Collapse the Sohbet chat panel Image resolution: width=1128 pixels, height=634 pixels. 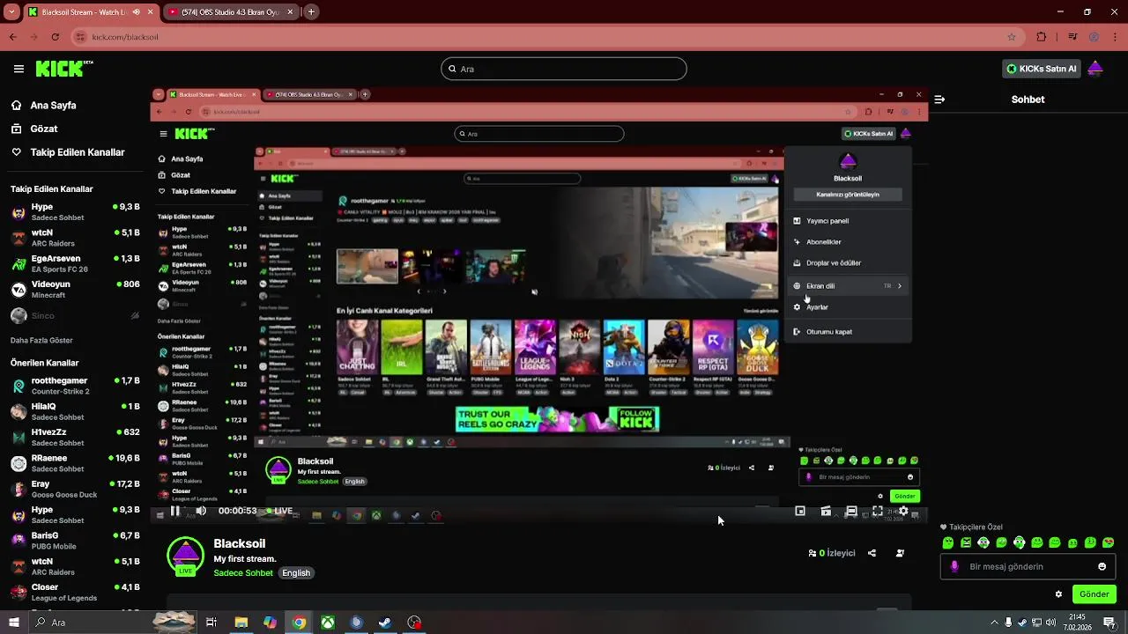[939, 100]
